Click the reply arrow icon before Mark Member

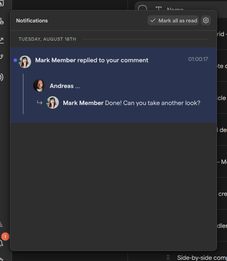(x=39, y=102)
